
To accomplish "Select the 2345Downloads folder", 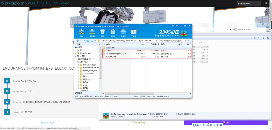I will [x=88, y=65].
